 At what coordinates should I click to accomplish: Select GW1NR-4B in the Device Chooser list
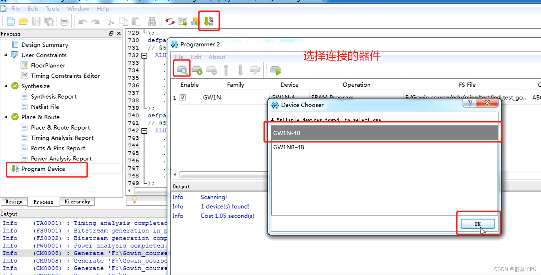point(384,147)
